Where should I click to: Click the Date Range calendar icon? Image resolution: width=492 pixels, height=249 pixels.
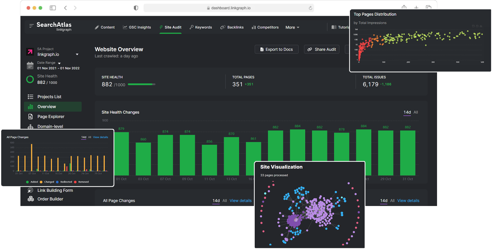pyautogui.click(x=30, y=65)
